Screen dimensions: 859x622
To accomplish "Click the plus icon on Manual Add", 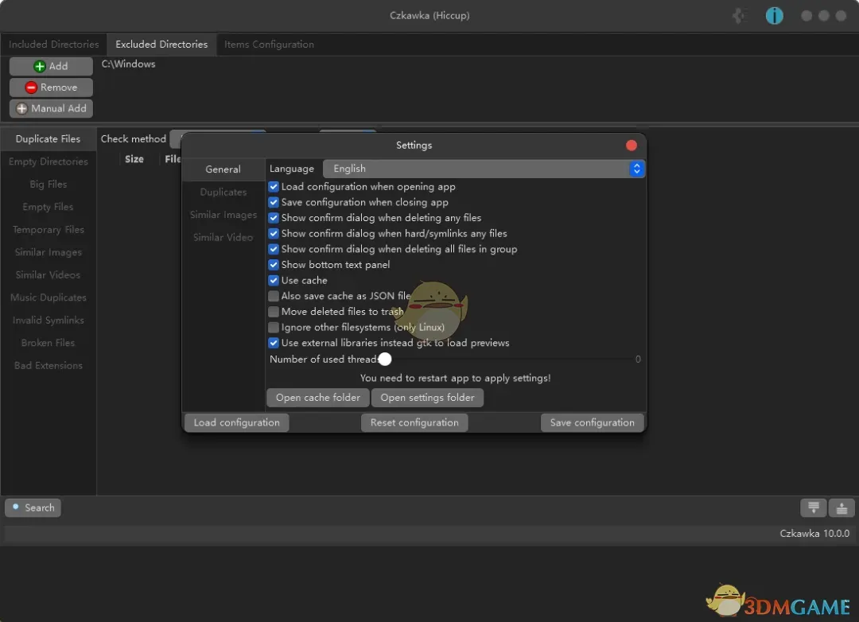I will (x=22, y=108).
